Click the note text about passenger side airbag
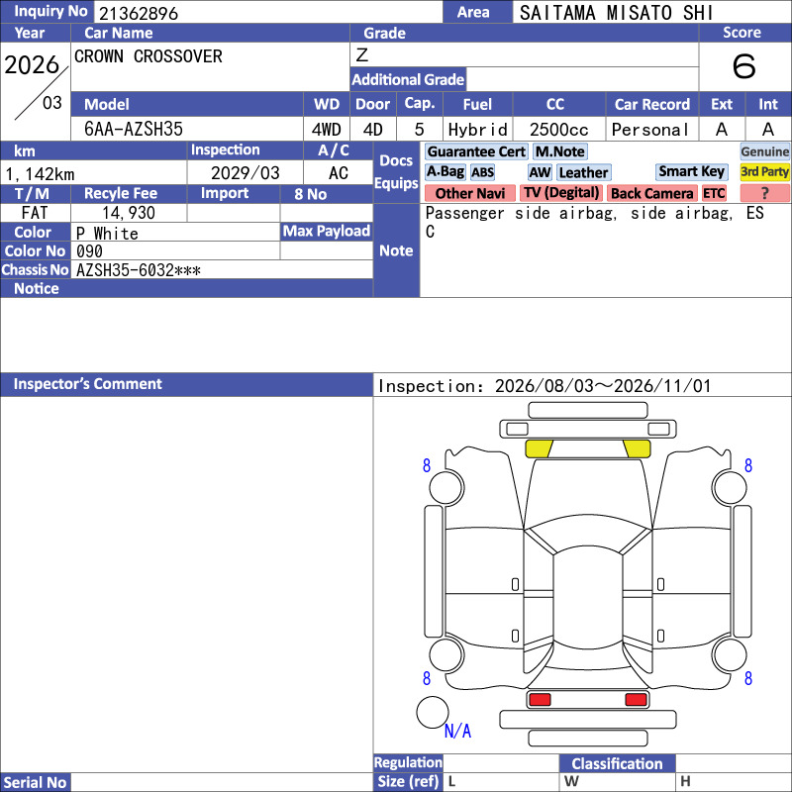Screen dimensions: 792x792 click(595, 222)
